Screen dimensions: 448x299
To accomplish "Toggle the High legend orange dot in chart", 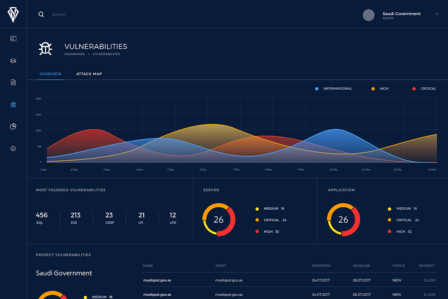I will (373, 89).
